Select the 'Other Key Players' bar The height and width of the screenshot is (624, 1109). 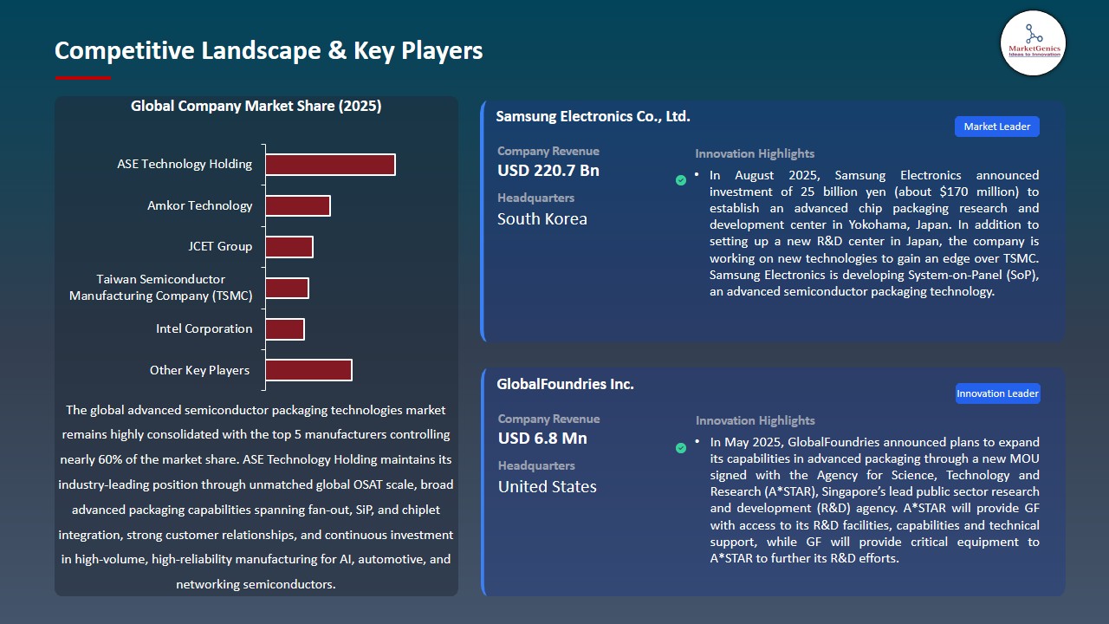[x=308, y=369]
